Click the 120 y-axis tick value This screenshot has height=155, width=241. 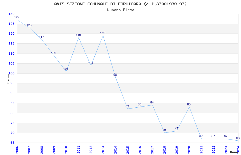point(12,34)
